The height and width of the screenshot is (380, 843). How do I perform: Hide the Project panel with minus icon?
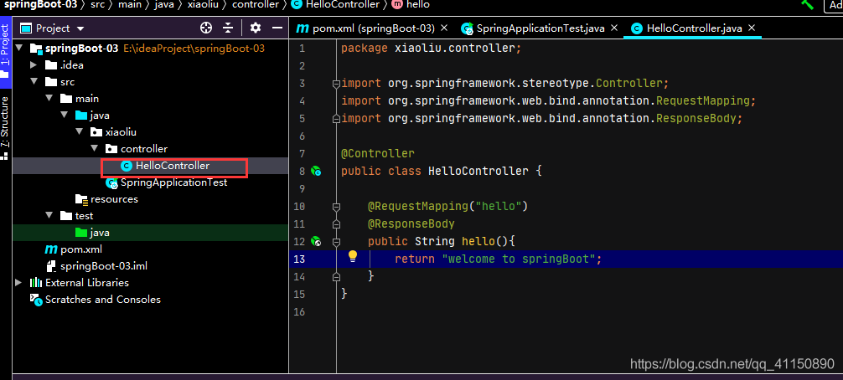277,28
